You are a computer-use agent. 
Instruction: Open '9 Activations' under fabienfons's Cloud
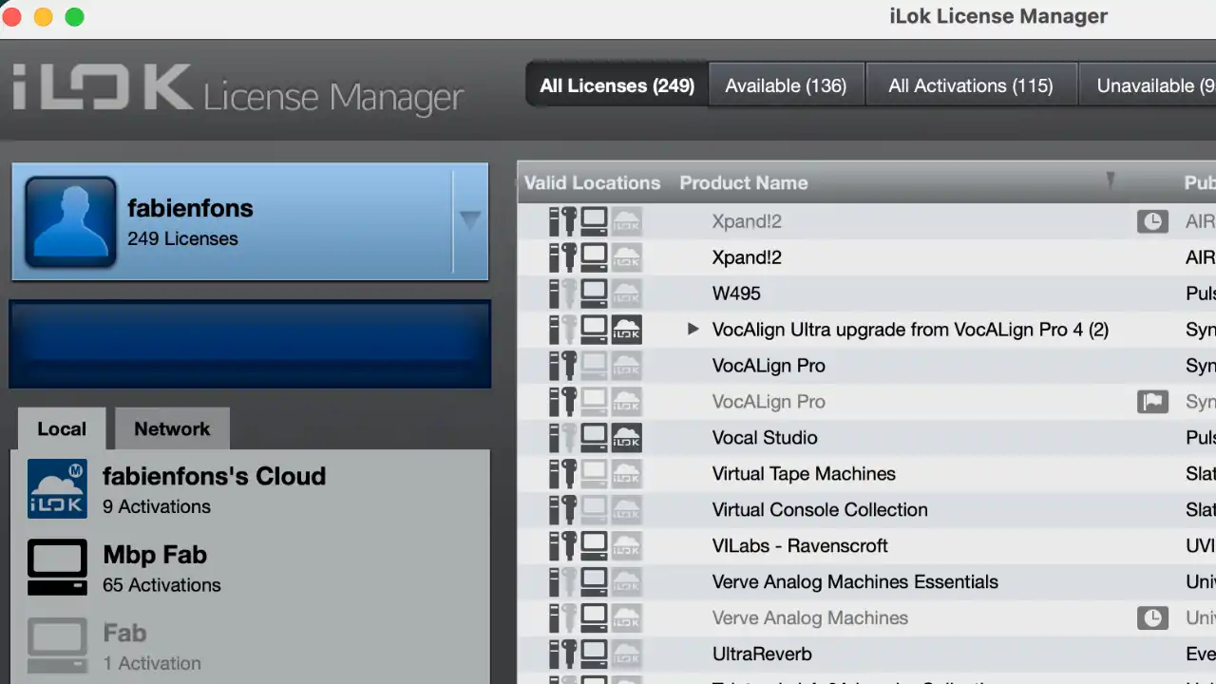click(157, 506)
